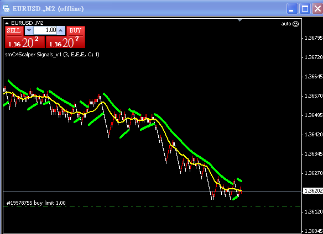
Task: Increase lot volume with the up arrow
Action: tap(61, 30)
